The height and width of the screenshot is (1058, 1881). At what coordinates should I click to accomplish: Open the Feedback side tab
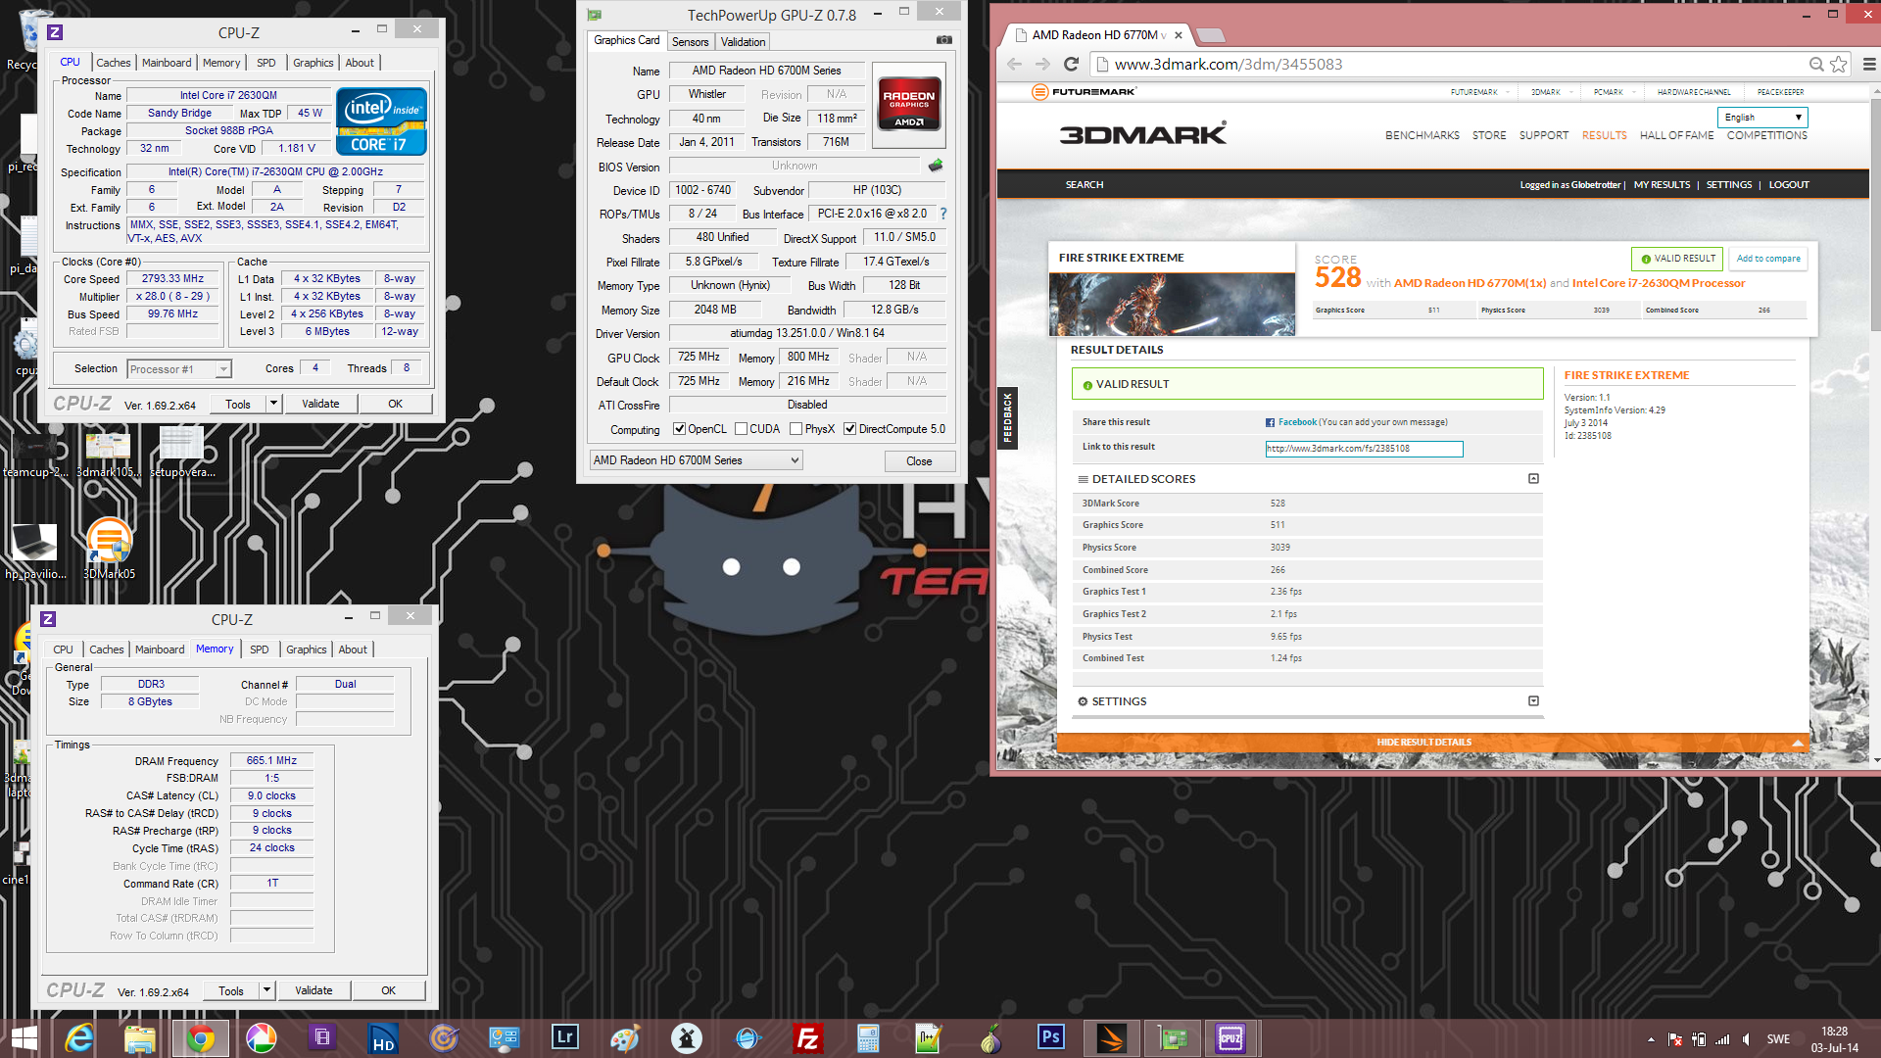(1007, 418)
